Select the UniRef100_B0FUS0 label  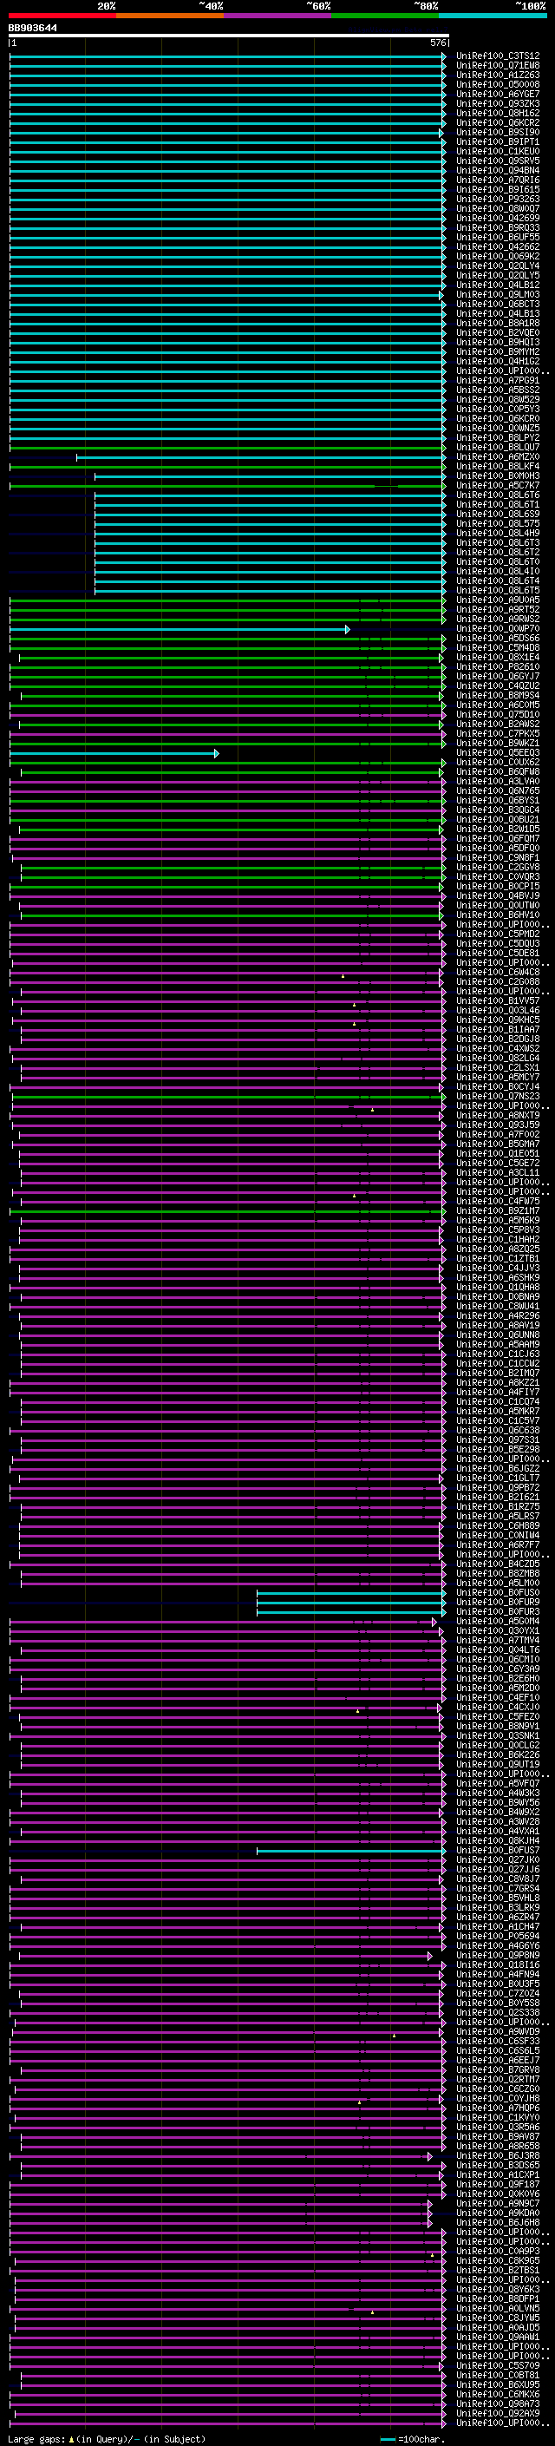[498, 1592]
